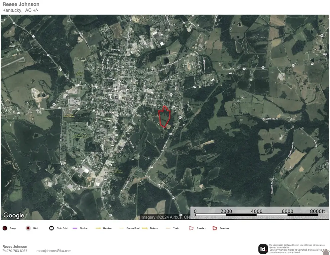Image resolution: width=330 pixels, height=255 pixels.
Task: Click the map distance scale bar
Action: click(257, 215)
